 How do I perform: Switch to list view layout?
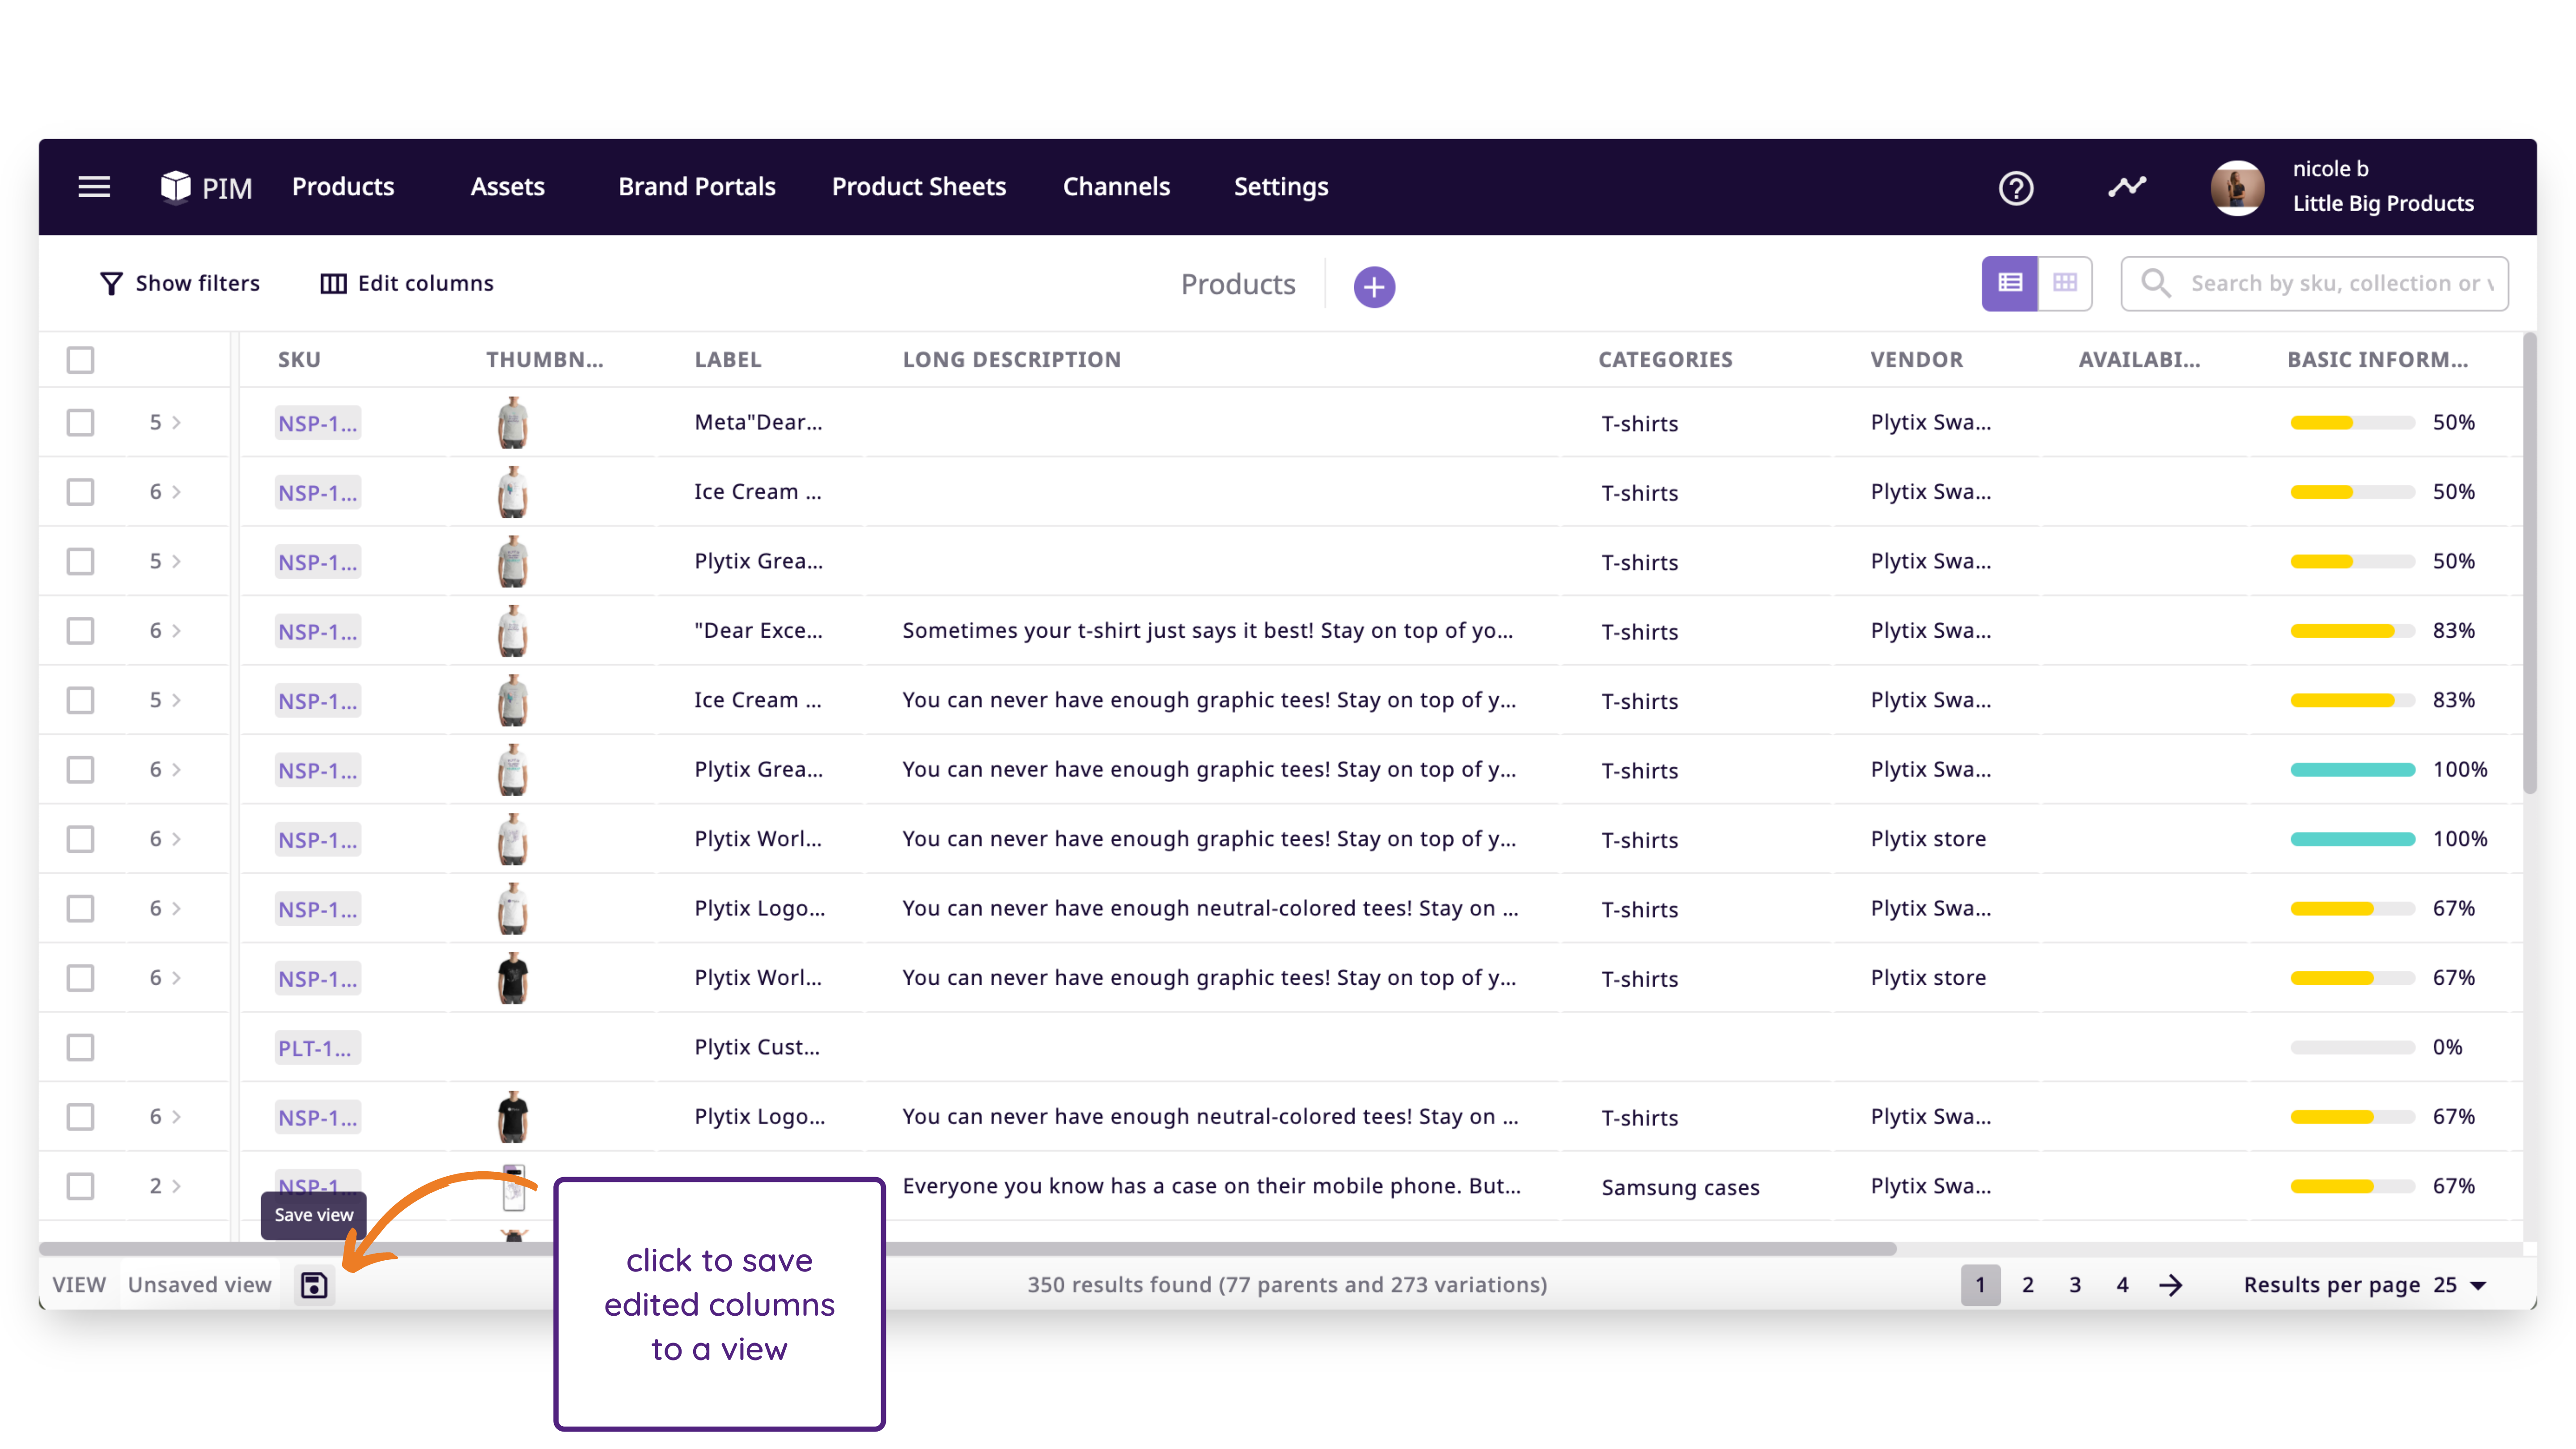[2010, 283]
